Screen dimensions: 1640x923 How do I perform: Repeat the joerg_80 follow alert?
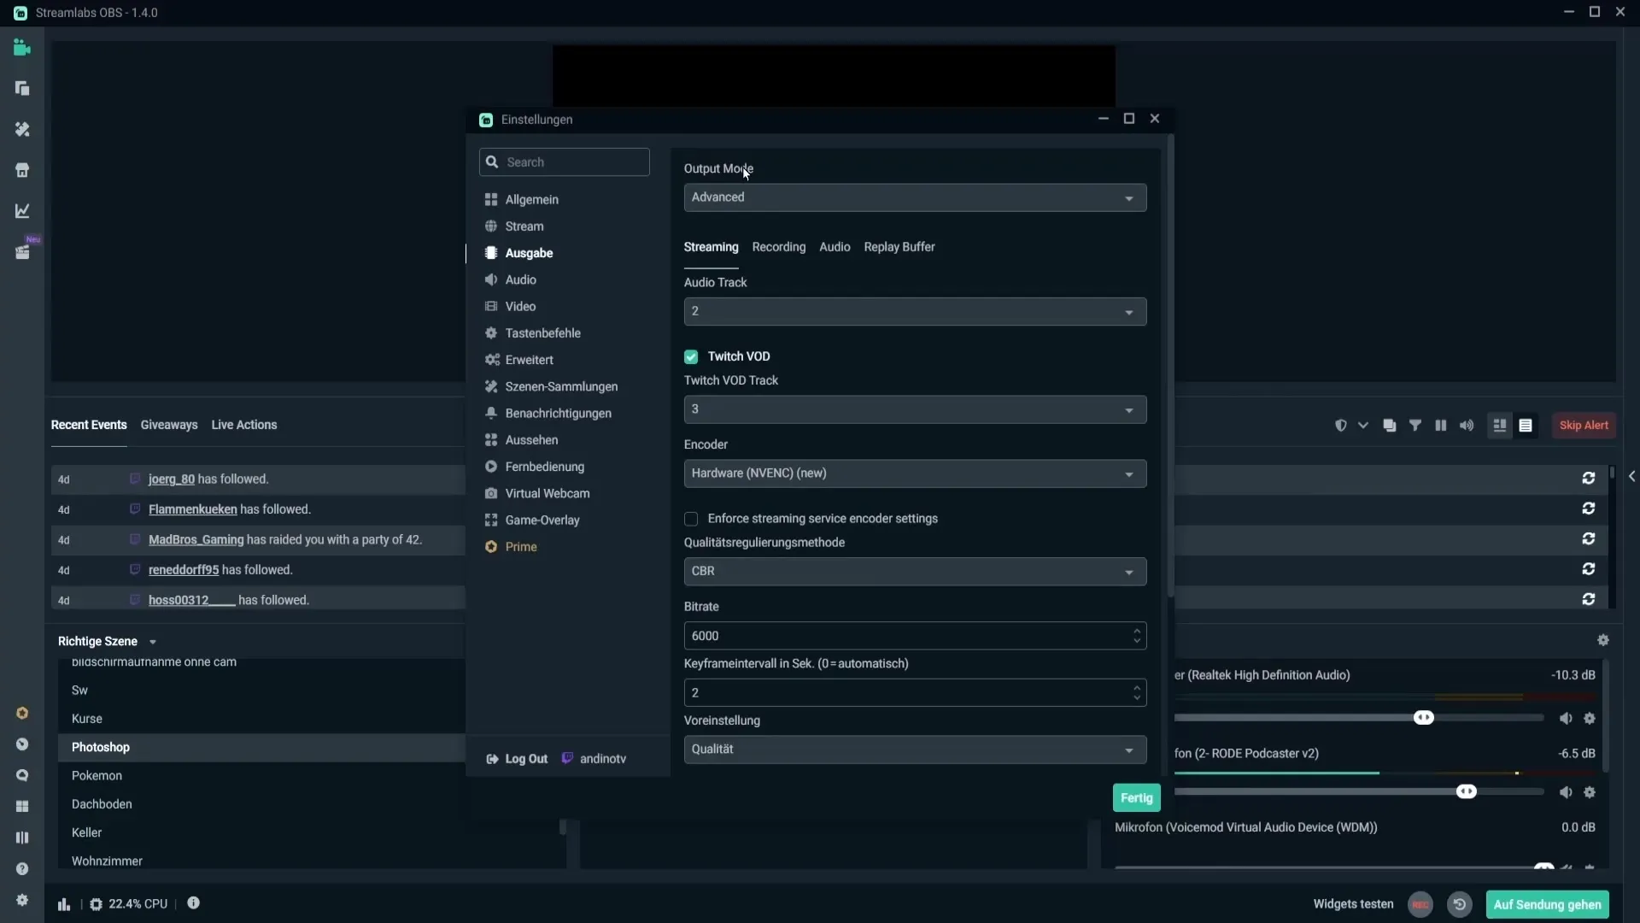pyautogui.click(x=1589, y=479)
